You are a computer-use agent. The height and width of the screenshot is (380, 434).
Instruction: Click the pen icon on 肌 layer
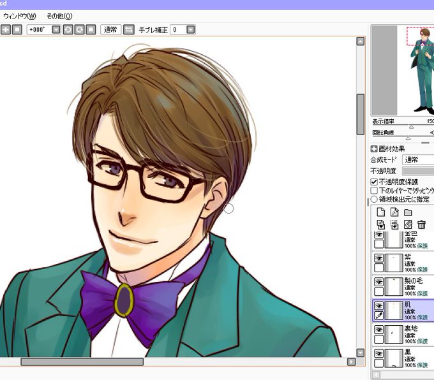(378, 315)
